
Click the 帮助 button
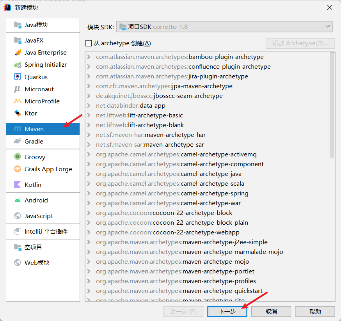click(315, 311)
